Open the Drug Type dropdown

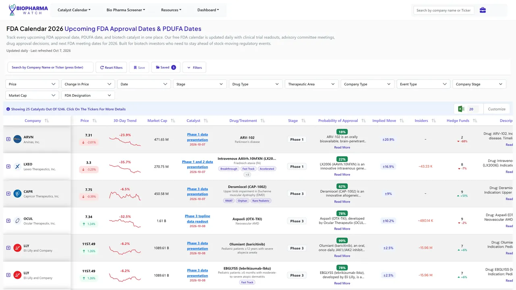pyautogui.click(x=256, y=84)
